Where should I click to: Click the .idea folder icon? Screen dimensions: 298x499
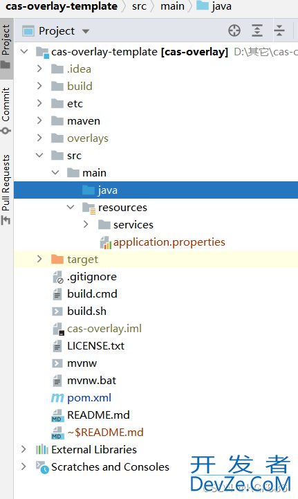point(57,69)
